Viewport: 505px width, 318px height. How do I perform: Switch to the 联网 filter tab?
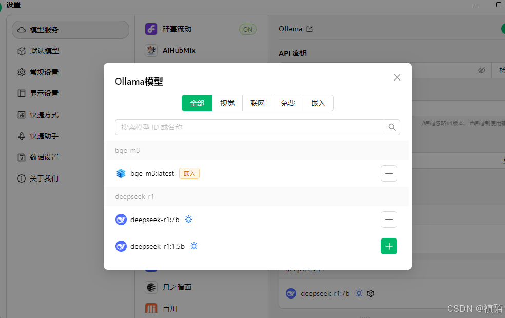coord(258,103)
